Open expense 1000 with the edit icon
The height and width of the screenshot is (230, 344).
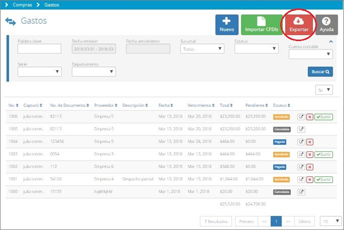301,192
